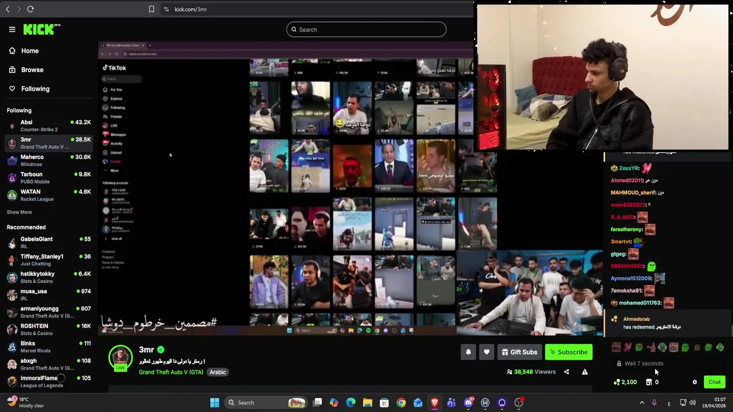Click the bookmark icon beside address bar
Screen dimensions: 733x412
151,9
